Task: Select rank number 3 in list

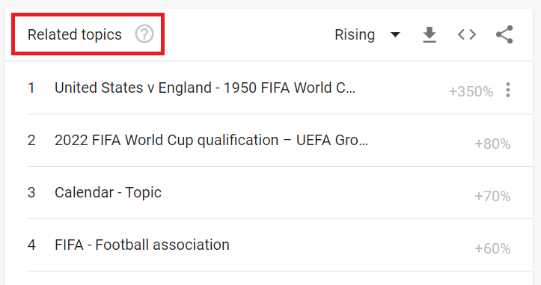Action: [31, 192]
